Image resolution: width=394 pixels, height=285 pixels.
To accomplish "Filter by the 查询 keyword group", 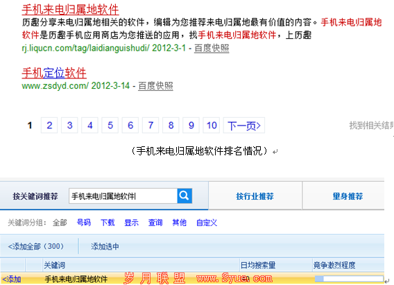I will coord(155,223).
